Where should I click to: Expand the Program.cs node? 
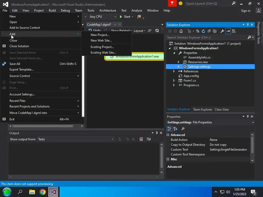174,85
